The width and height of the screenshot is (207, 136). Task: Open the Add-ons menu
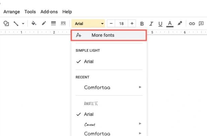point(49,12)
